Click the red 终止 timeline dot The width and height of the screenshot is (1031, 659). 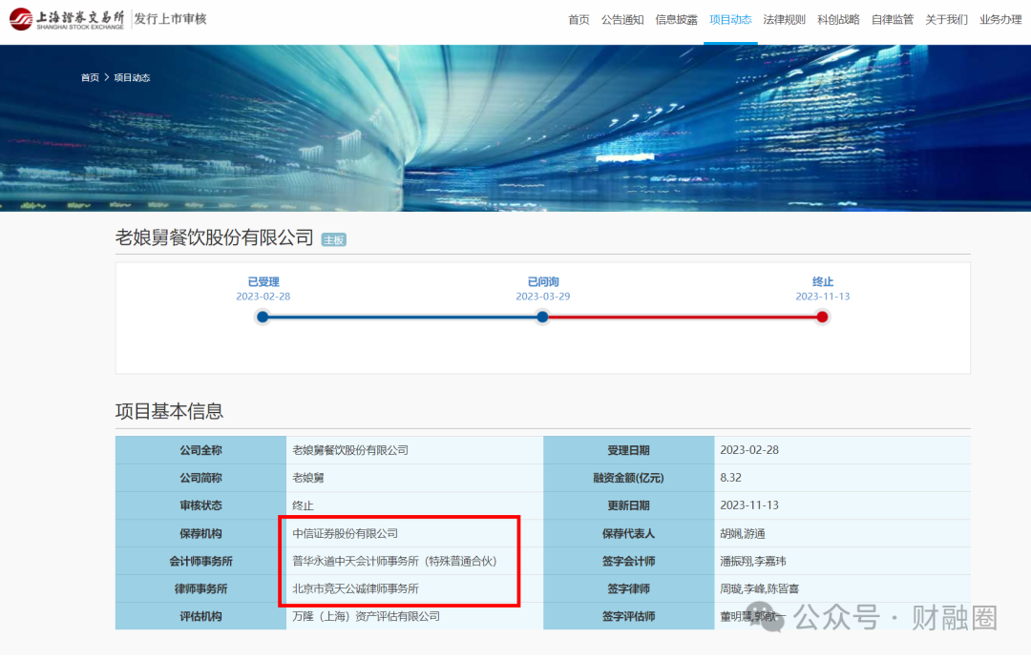click(x=822, y=318)
